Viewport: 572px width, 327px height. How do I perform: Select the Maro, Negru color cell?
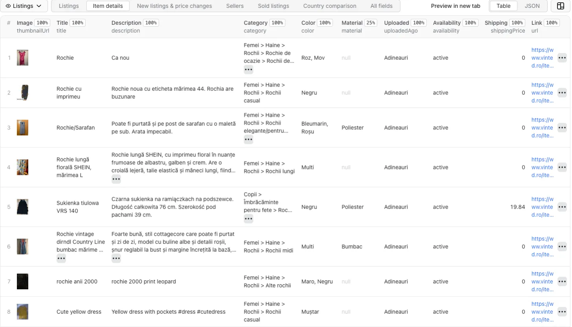tap(317, 281)
